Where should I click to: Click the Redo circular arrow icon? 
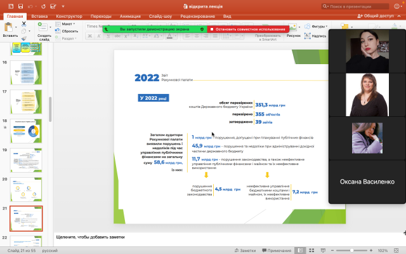[43, 6]
